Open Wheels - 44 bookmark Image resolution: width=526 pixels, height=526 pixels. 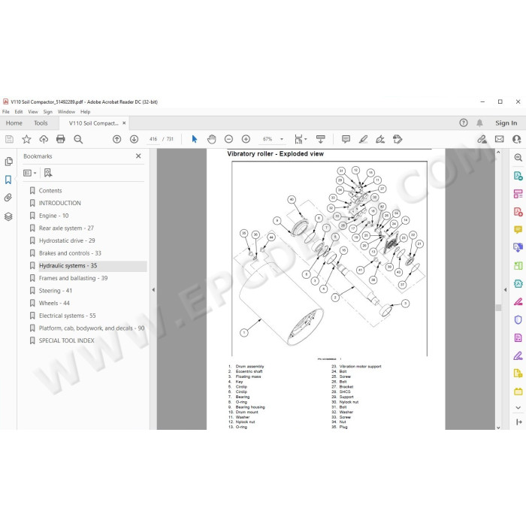pyautogui.click(x=54, y=304)
